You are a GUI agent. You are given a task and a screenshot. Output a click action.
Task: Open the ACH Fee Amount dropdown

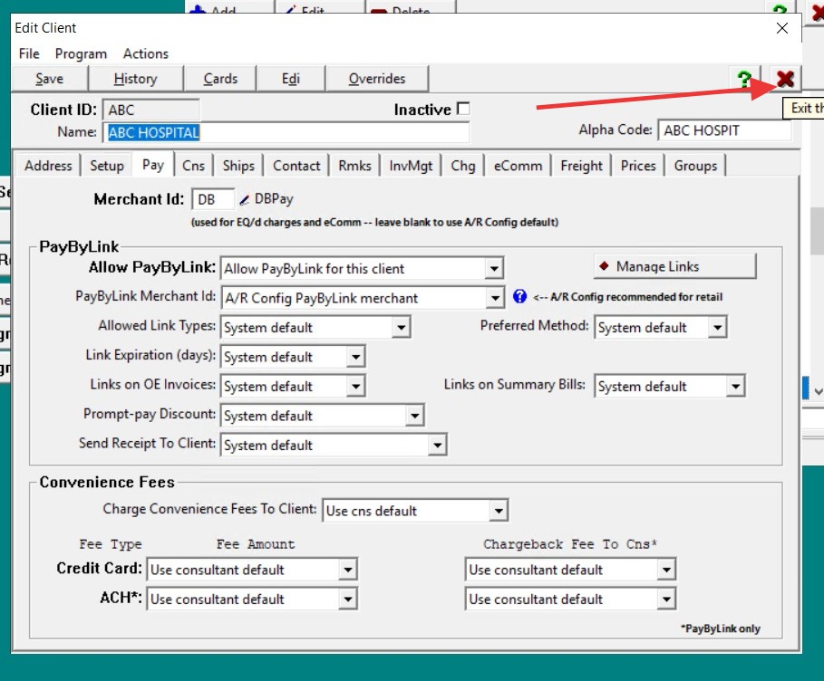348,599
